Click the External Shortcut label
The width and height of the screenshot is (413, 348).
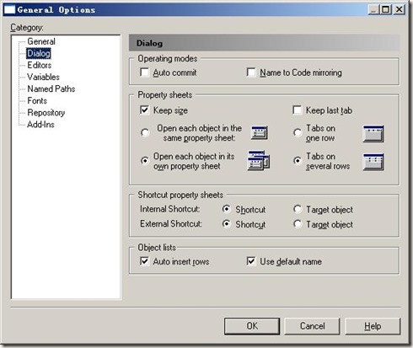click(x=171, y=224)
